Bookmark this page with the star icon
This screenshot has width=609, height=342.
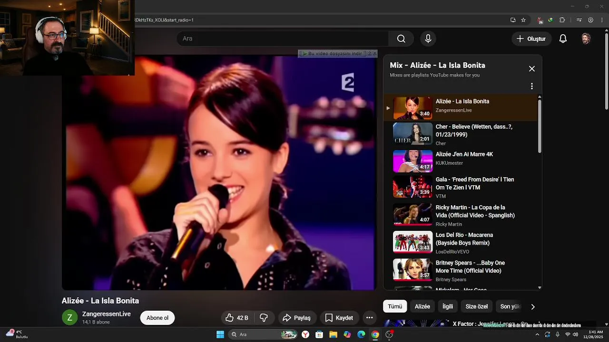(523, 20)
